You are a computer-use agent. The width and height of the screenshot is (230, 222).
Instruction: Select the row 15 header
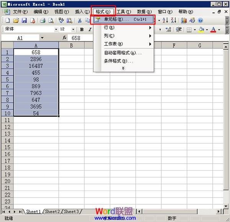click(x=7, y=147)
